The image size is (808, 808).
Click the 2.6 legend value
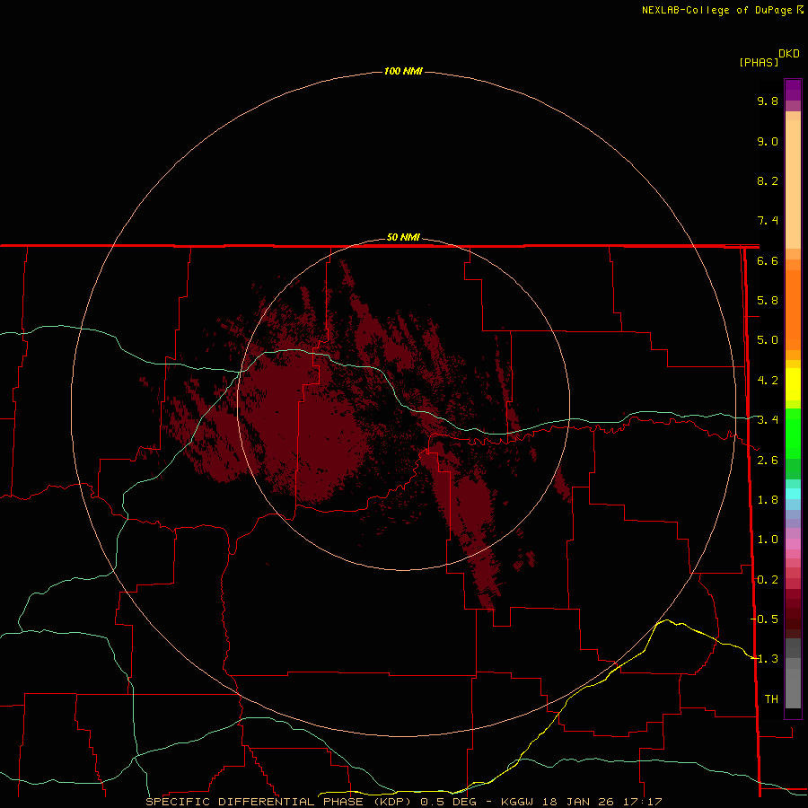click(x=768, y=461)
